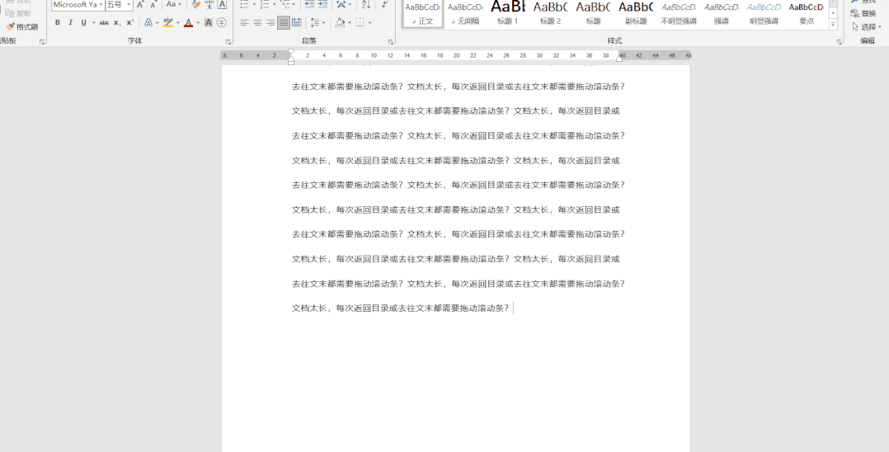Viewport: 889px width, 452px height.
Task: Click the align right icon
Action: pyautogui.click(x=270, y=23)
